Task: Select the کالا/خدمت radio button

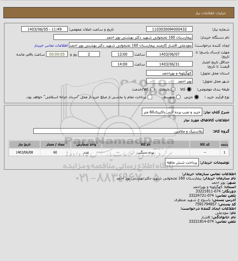Action: [152, 89]
